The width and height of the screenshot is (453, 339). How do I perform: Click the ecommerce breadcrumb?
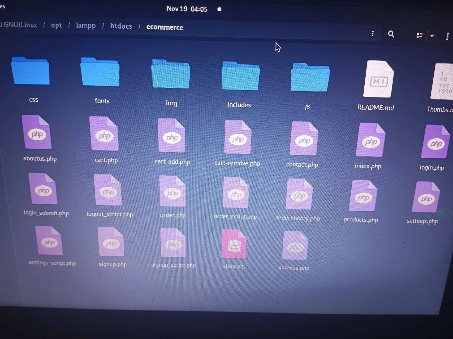165,27
